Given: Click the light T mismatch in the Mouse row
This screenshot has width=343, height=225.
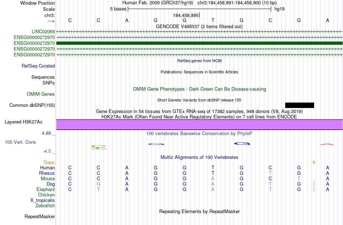Looking at the screenshot, I should tap(299, 179).
